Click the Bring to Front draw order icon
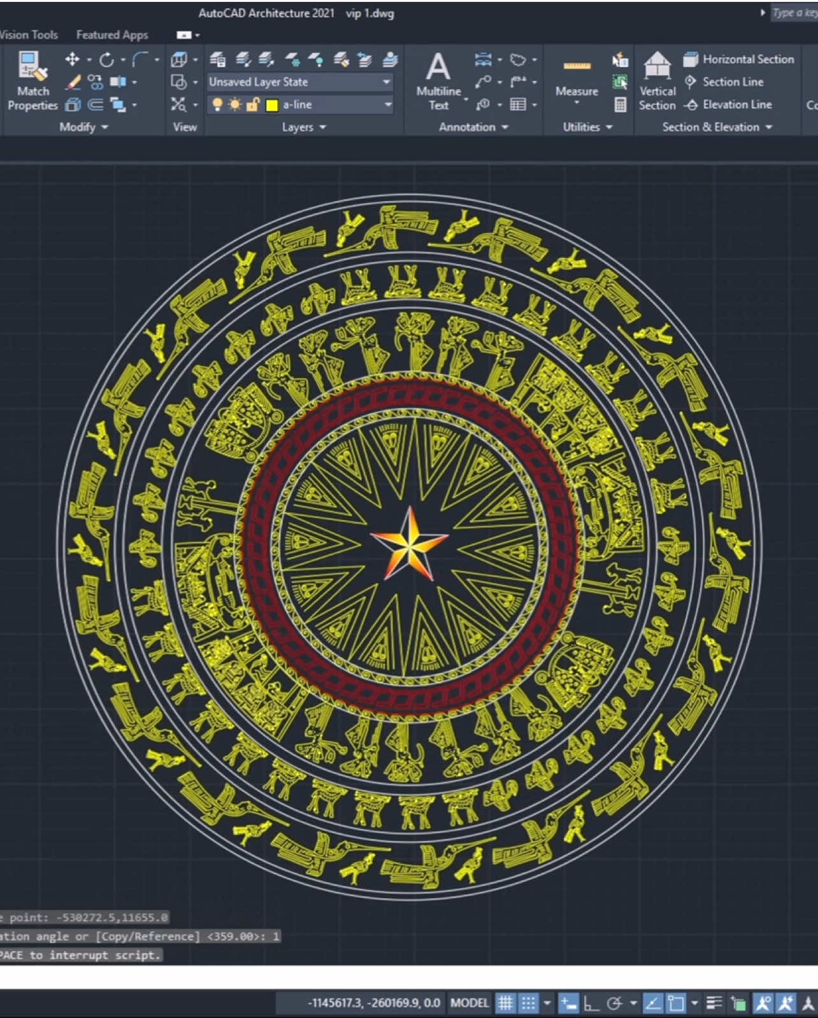The width and height of the screenshot is (818, 1018). (x=117, y=104)
